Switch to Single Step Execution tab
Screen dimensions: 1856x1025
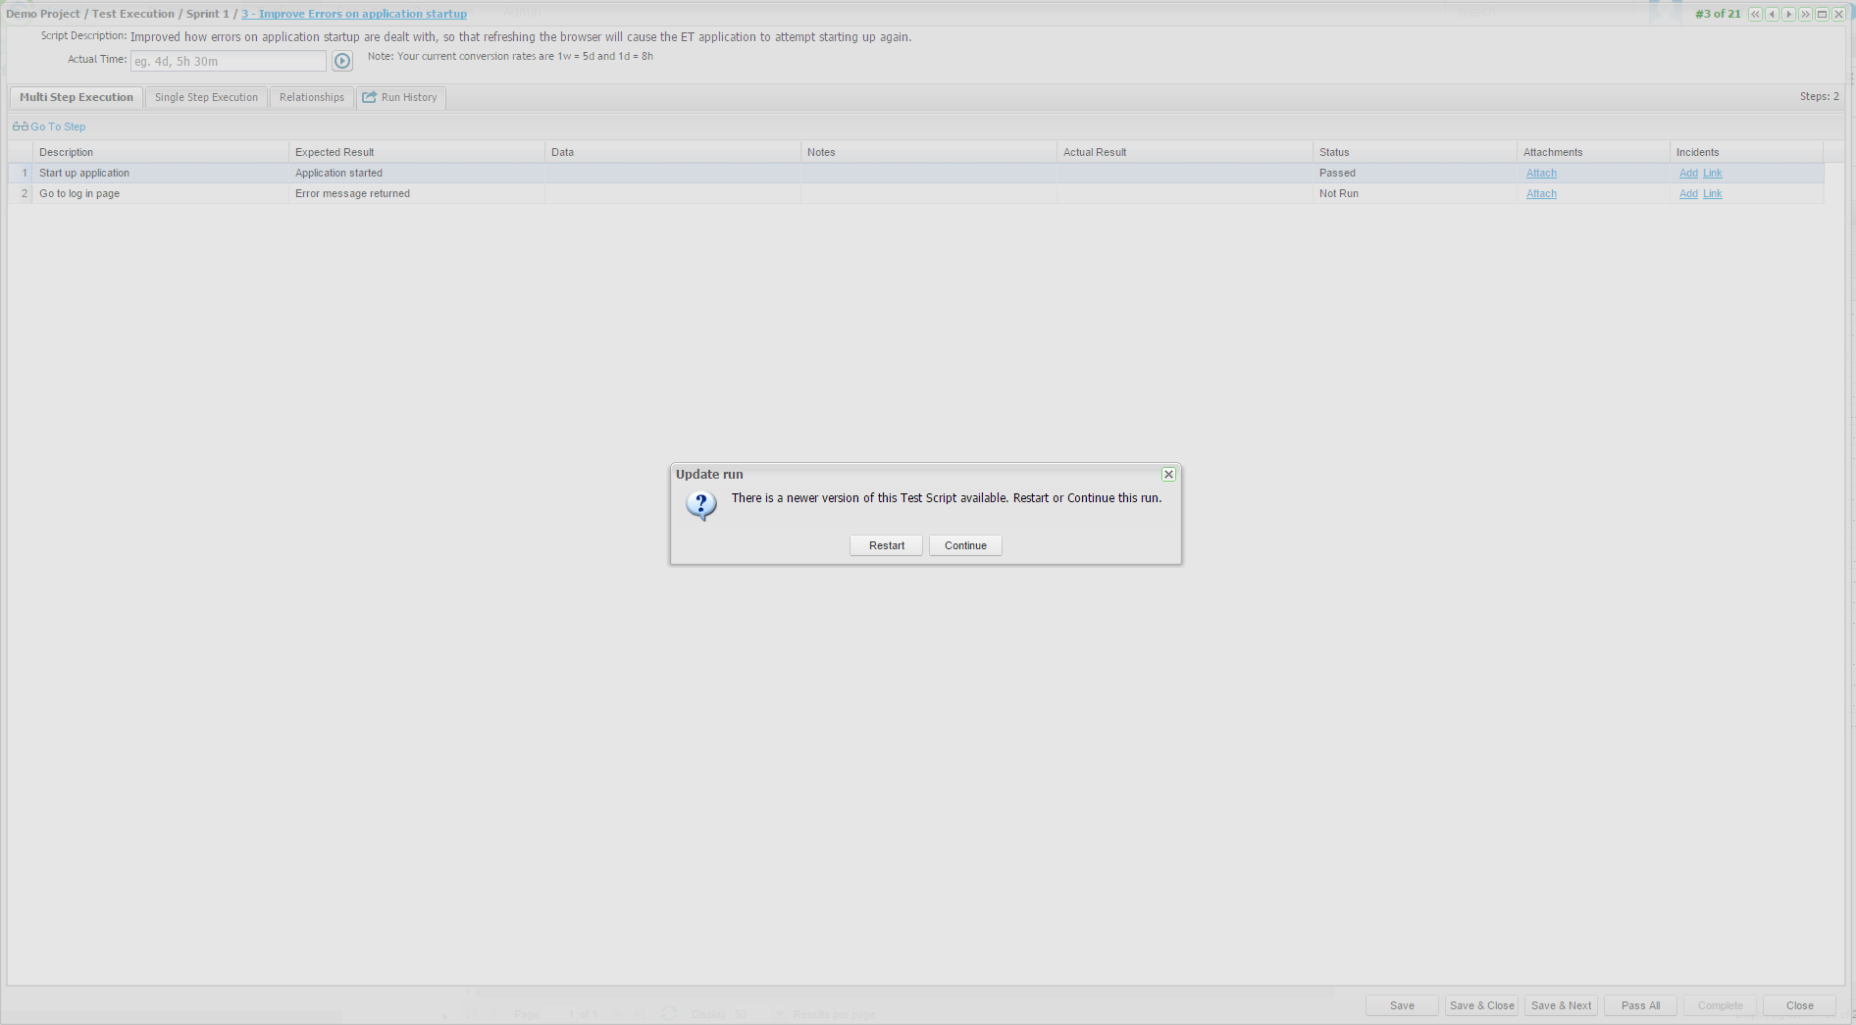[x=206, y=97]
